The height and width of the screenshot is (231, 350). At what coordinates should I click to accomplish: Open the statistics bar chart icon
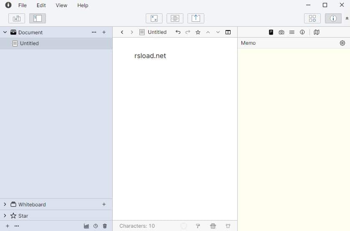click(86, 226)
